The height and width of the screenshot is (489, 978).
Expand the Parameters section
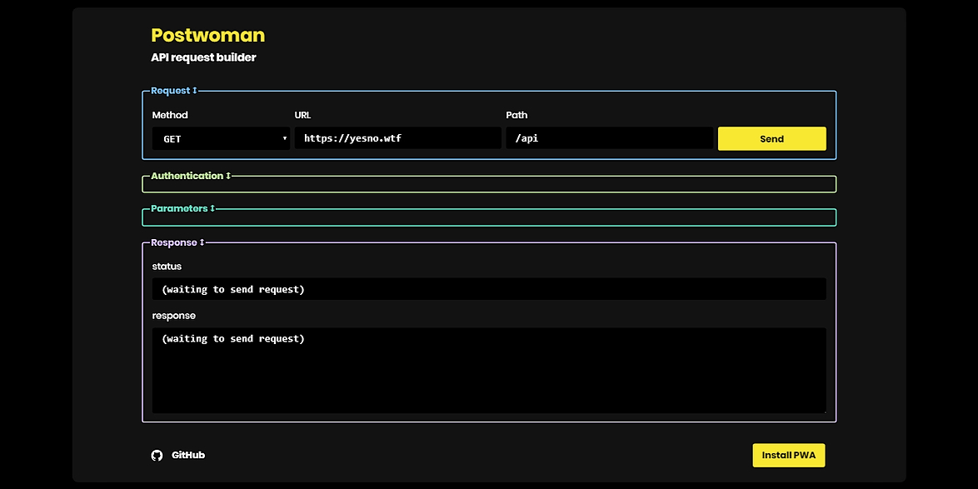pos(182,208)
